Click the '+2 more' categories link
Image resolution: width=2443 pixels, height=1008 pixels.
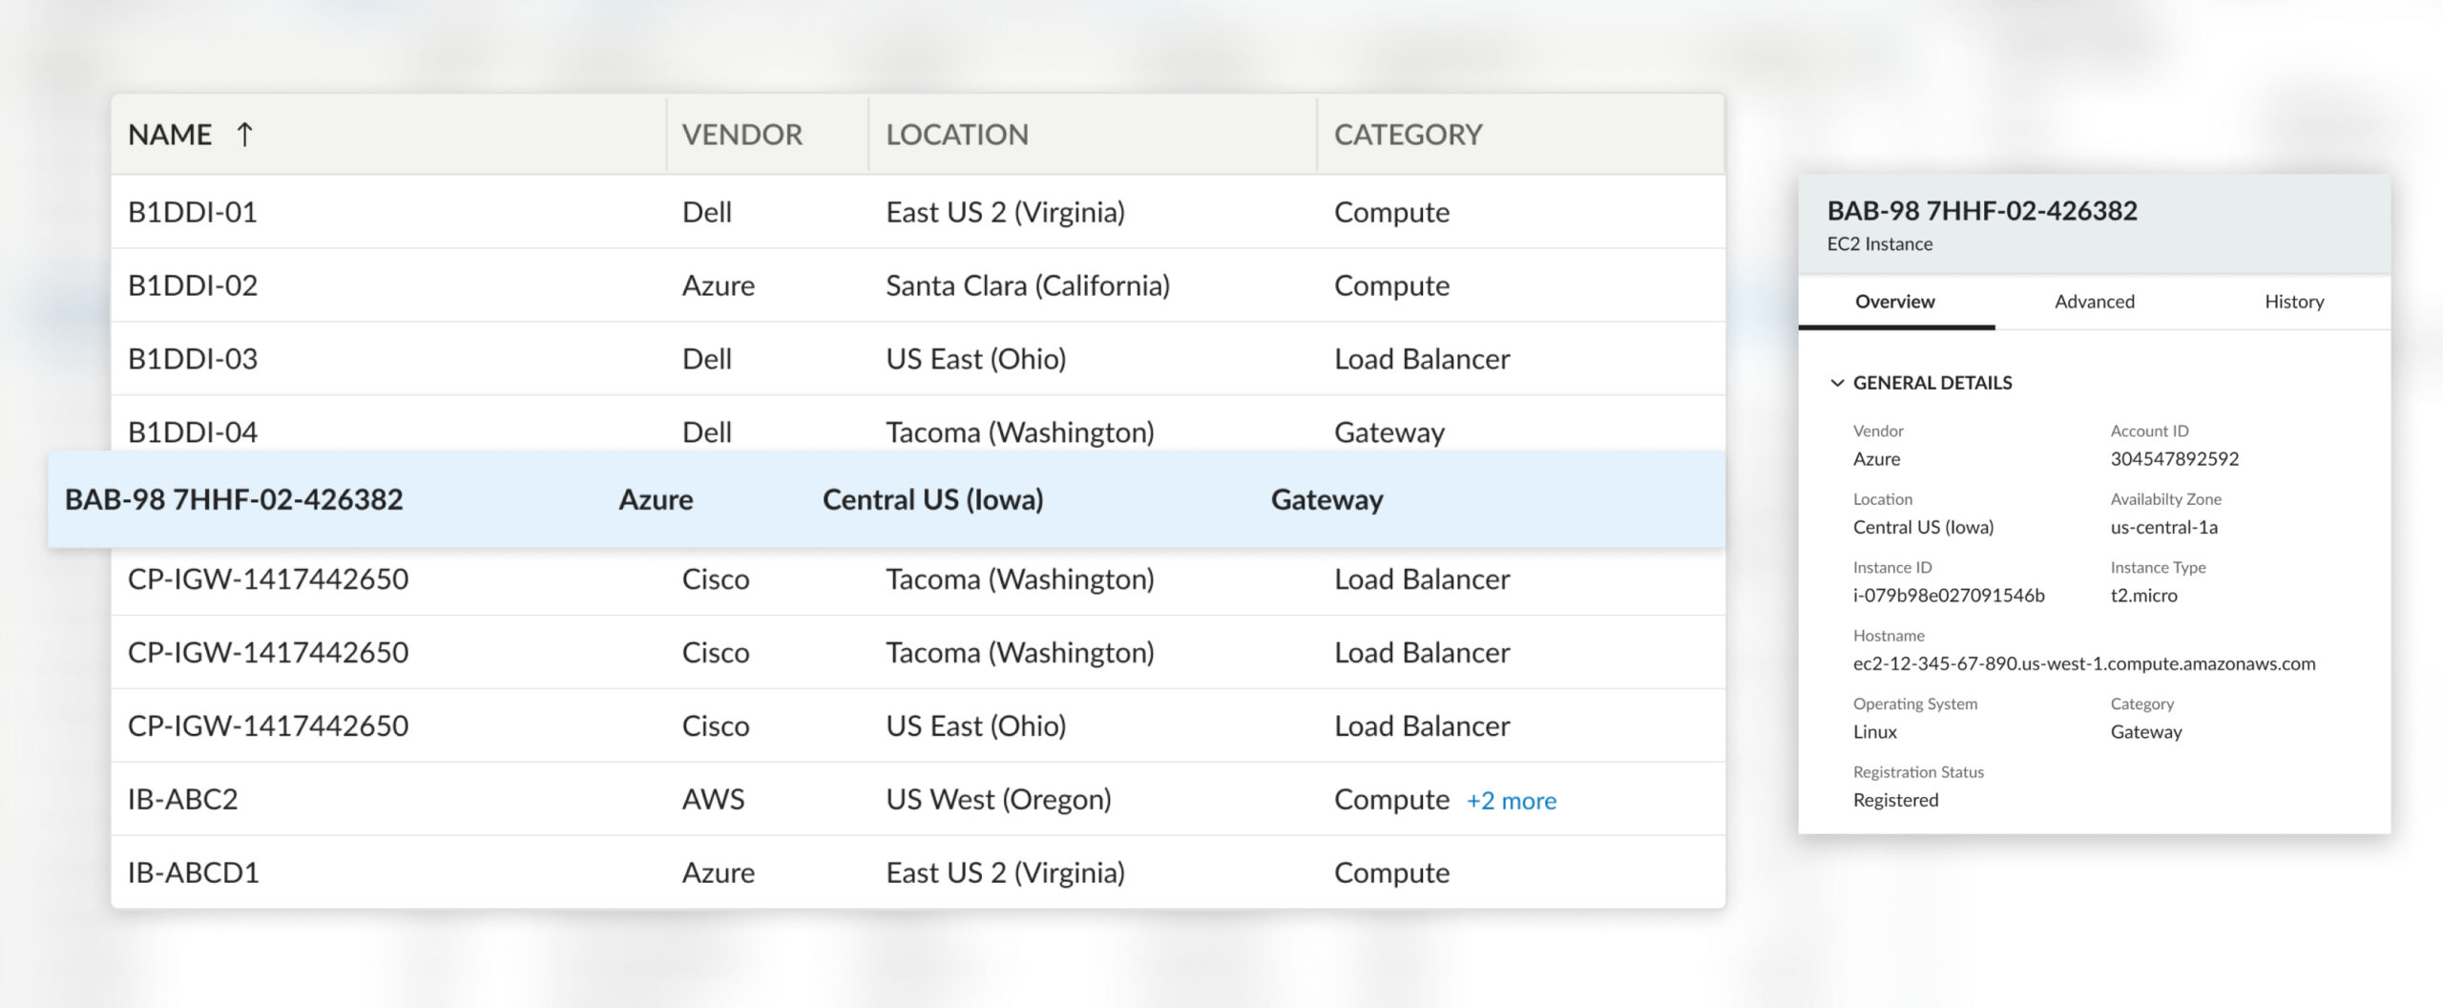[x=1511, y=801]
